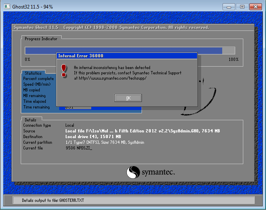Click the 'MB remaining' label
Viewport: 266px width, 210px height.
[x=34, y=95]
